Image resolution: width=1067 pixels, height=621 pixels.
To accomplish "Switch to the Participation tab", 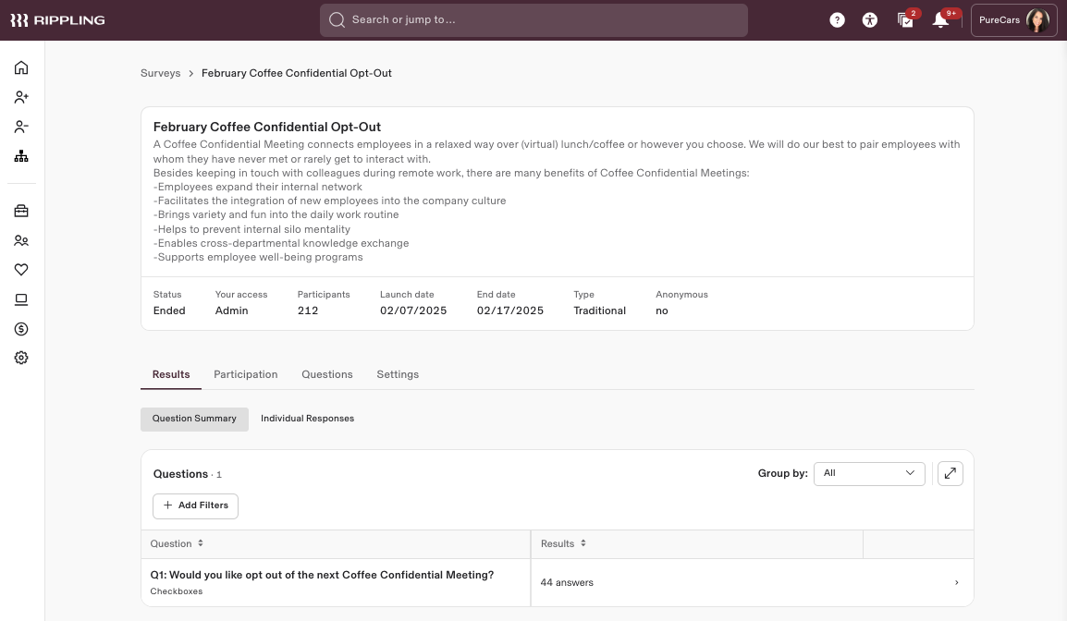I will tap(245, 374).
